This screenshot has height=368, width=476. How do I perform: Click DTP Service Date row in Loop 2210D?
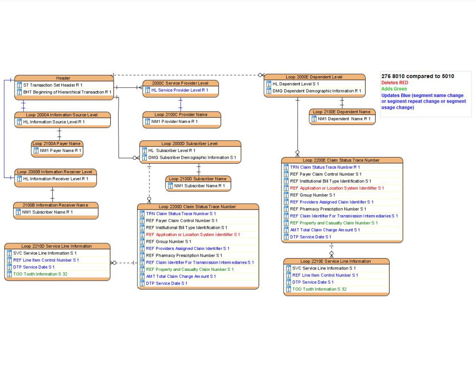tap(34, 267)
